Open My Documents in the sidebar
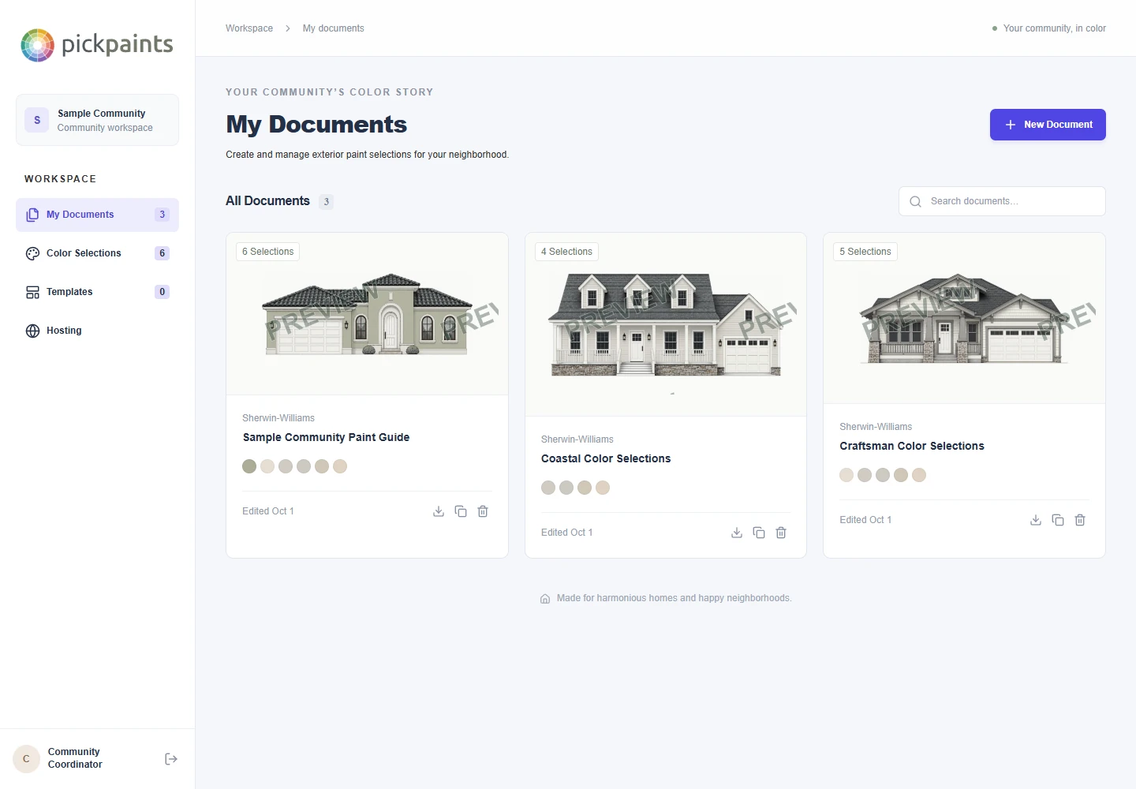1136x789 pixels. pyautogui.click(x=97, y=215)
